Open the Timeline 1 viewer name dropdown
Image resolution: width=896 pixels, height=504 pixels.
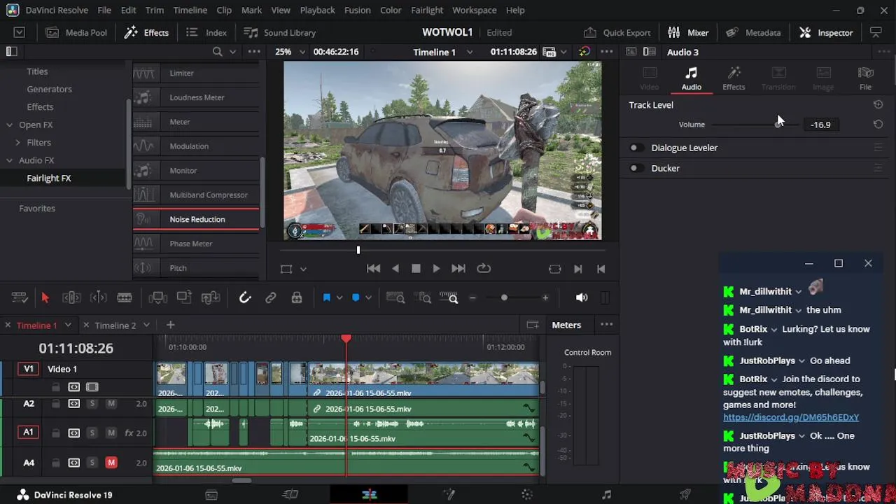[442, 52]
